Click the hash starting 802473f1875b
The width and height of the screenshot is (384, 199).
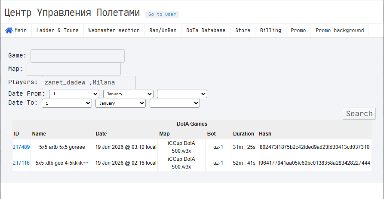314,147
